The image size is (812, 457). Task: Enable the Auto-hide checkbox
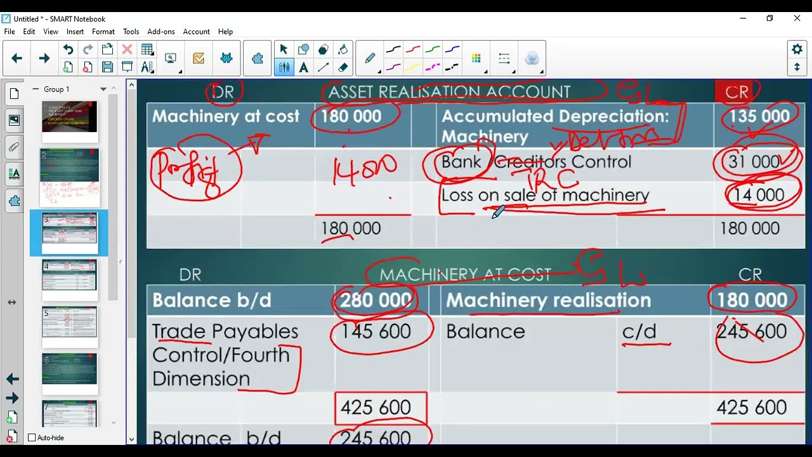(x=32, y=437)
